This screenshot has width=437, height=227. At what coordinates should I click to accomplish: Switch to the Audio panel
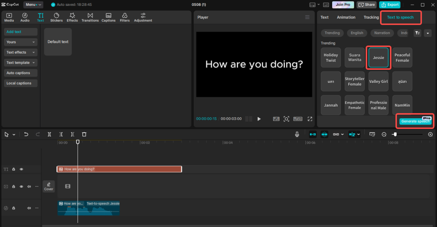pyautogui.click(x=25, y=17)
